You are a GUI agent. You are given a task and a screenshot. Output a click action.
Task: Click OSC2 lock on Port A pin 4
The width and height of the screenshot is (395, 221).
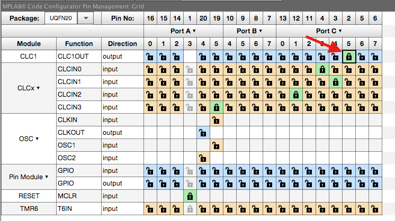203,158
